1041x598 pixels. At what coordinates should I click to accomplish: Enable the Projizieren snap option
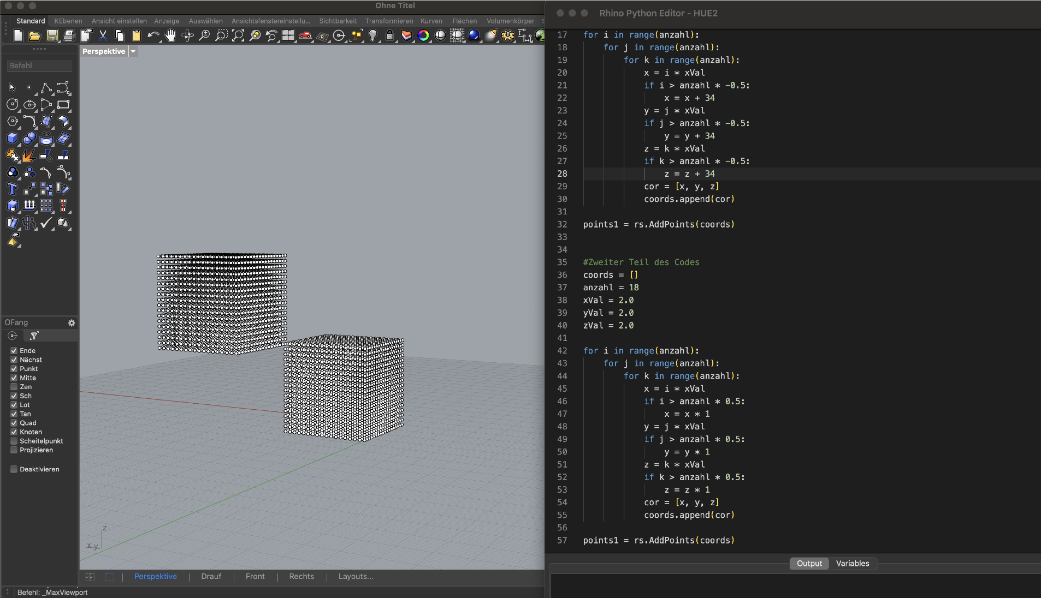click(14, 450)
